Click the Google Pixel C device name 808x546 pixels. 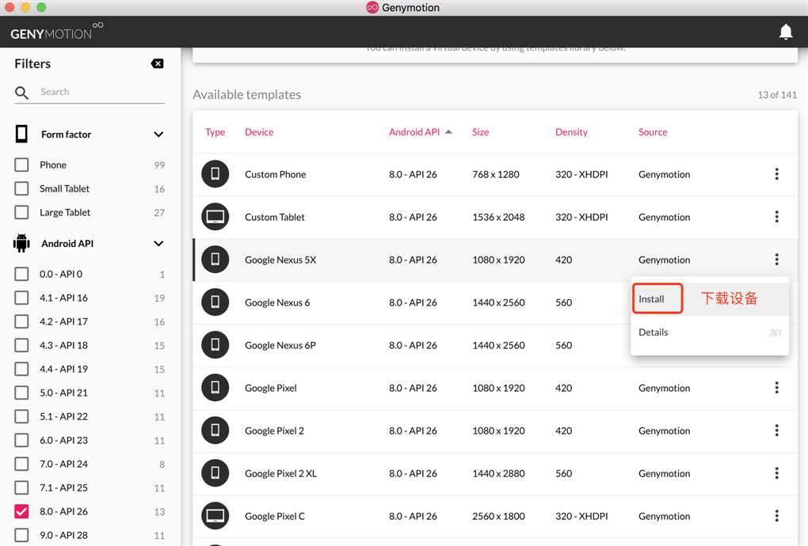[x=275, y=516]
